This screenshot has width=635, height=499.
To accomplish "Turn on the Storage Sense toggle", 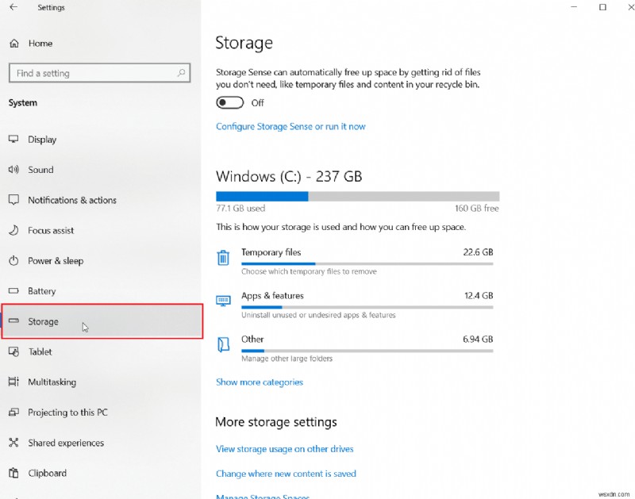I will pos(229,103).
